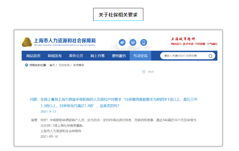Click the question text starting 在网上看到上海市
Image resolution: width=239 pixels, height=151 pixels.
coord(119,102)
